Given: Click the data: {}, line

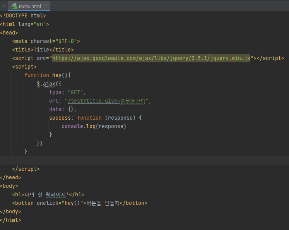Looking at the screenshot, I should 63,109.
